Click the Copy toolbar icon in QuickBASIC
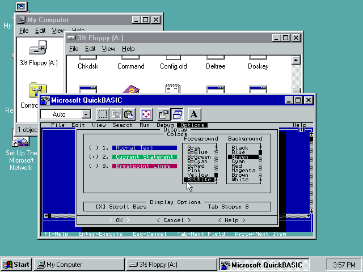Viewport: 363px width, 272px height. pyautogui.click(x=116, y=114)
